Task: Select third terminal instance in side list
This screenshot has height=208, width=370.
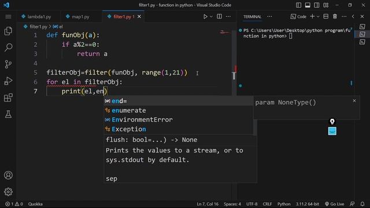Action: (362, 42)
